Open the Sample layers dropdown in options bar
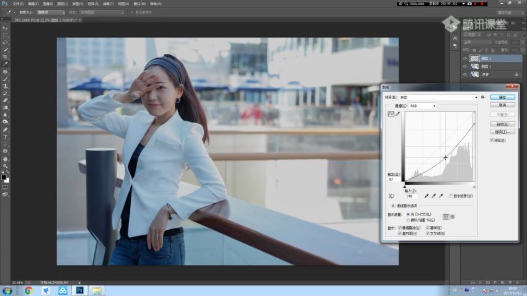527x296 pixels. coord(102,12)
